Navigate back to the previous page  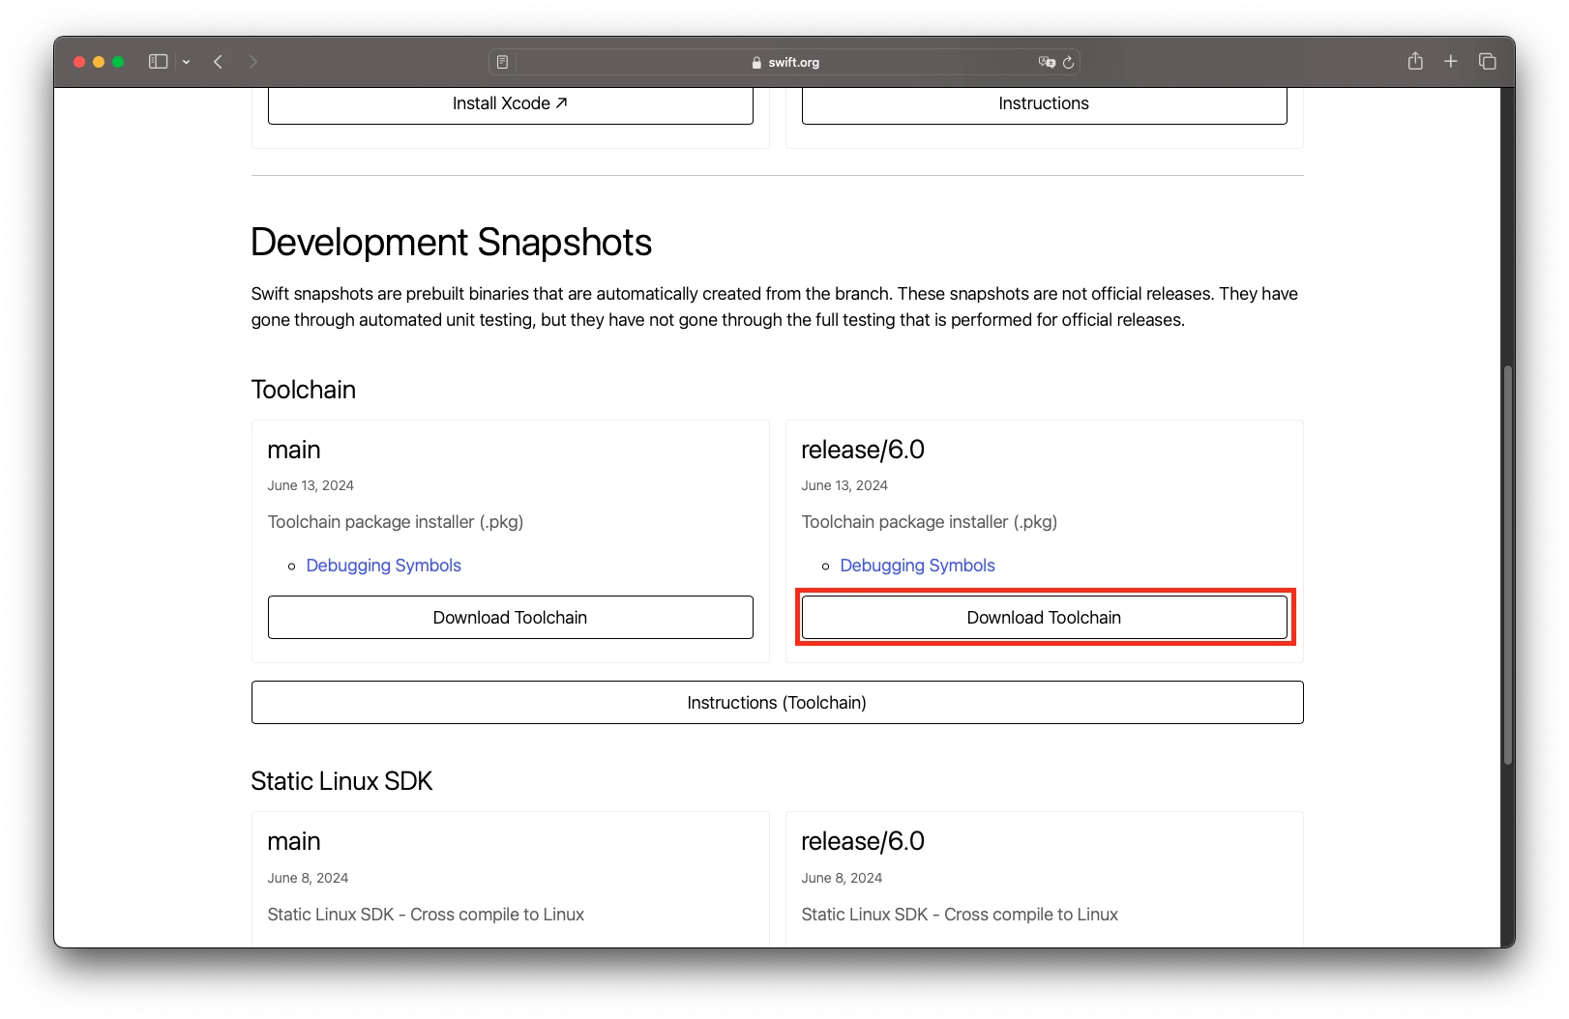[x=218, y=61]
